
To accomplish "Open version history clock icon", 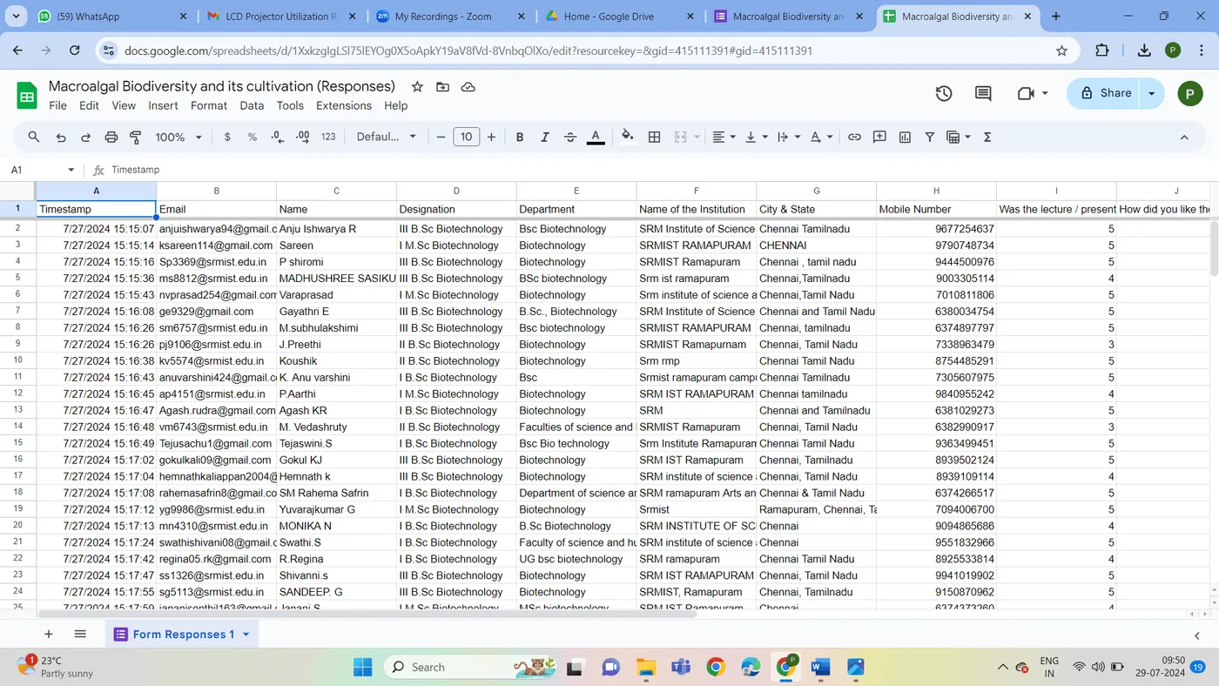I will [944, 93].
